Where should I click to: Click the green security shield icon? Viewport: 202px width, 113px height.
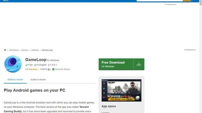[x=53, y=69]
